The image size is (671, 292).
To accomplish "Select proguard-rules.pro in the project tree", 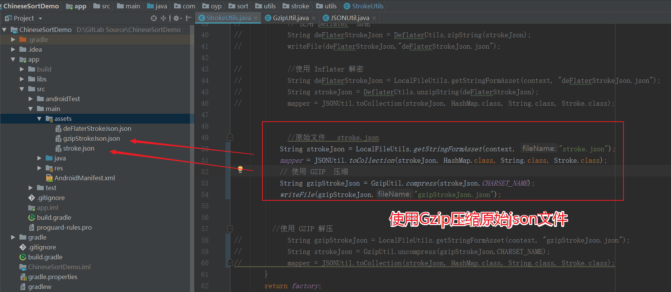I will pyautogui.click(x=64, y=227).
